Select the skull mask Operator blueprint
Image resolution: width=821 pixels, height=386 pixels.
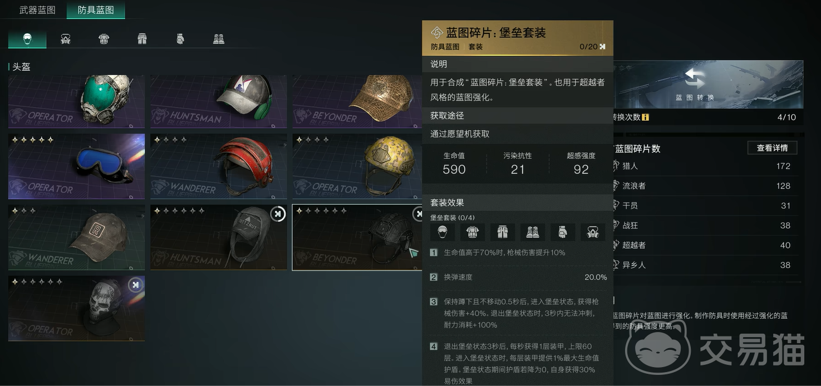click(76, 309)
